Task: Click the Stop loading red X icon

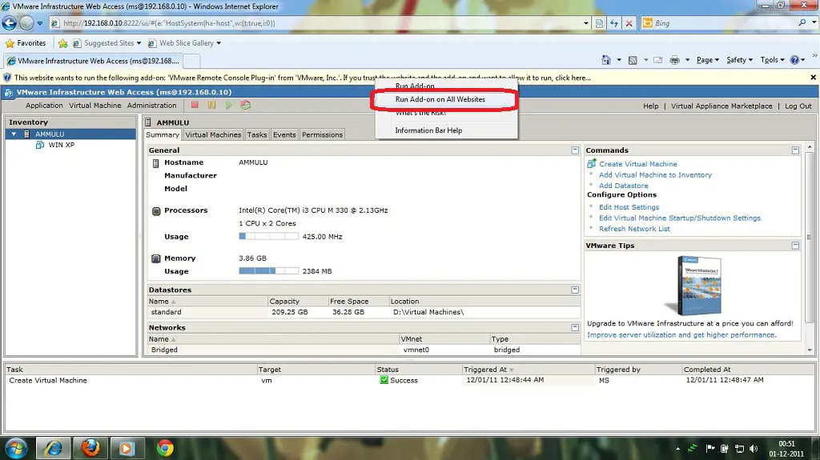Action: pyautogui.click(x=629, y=23)
